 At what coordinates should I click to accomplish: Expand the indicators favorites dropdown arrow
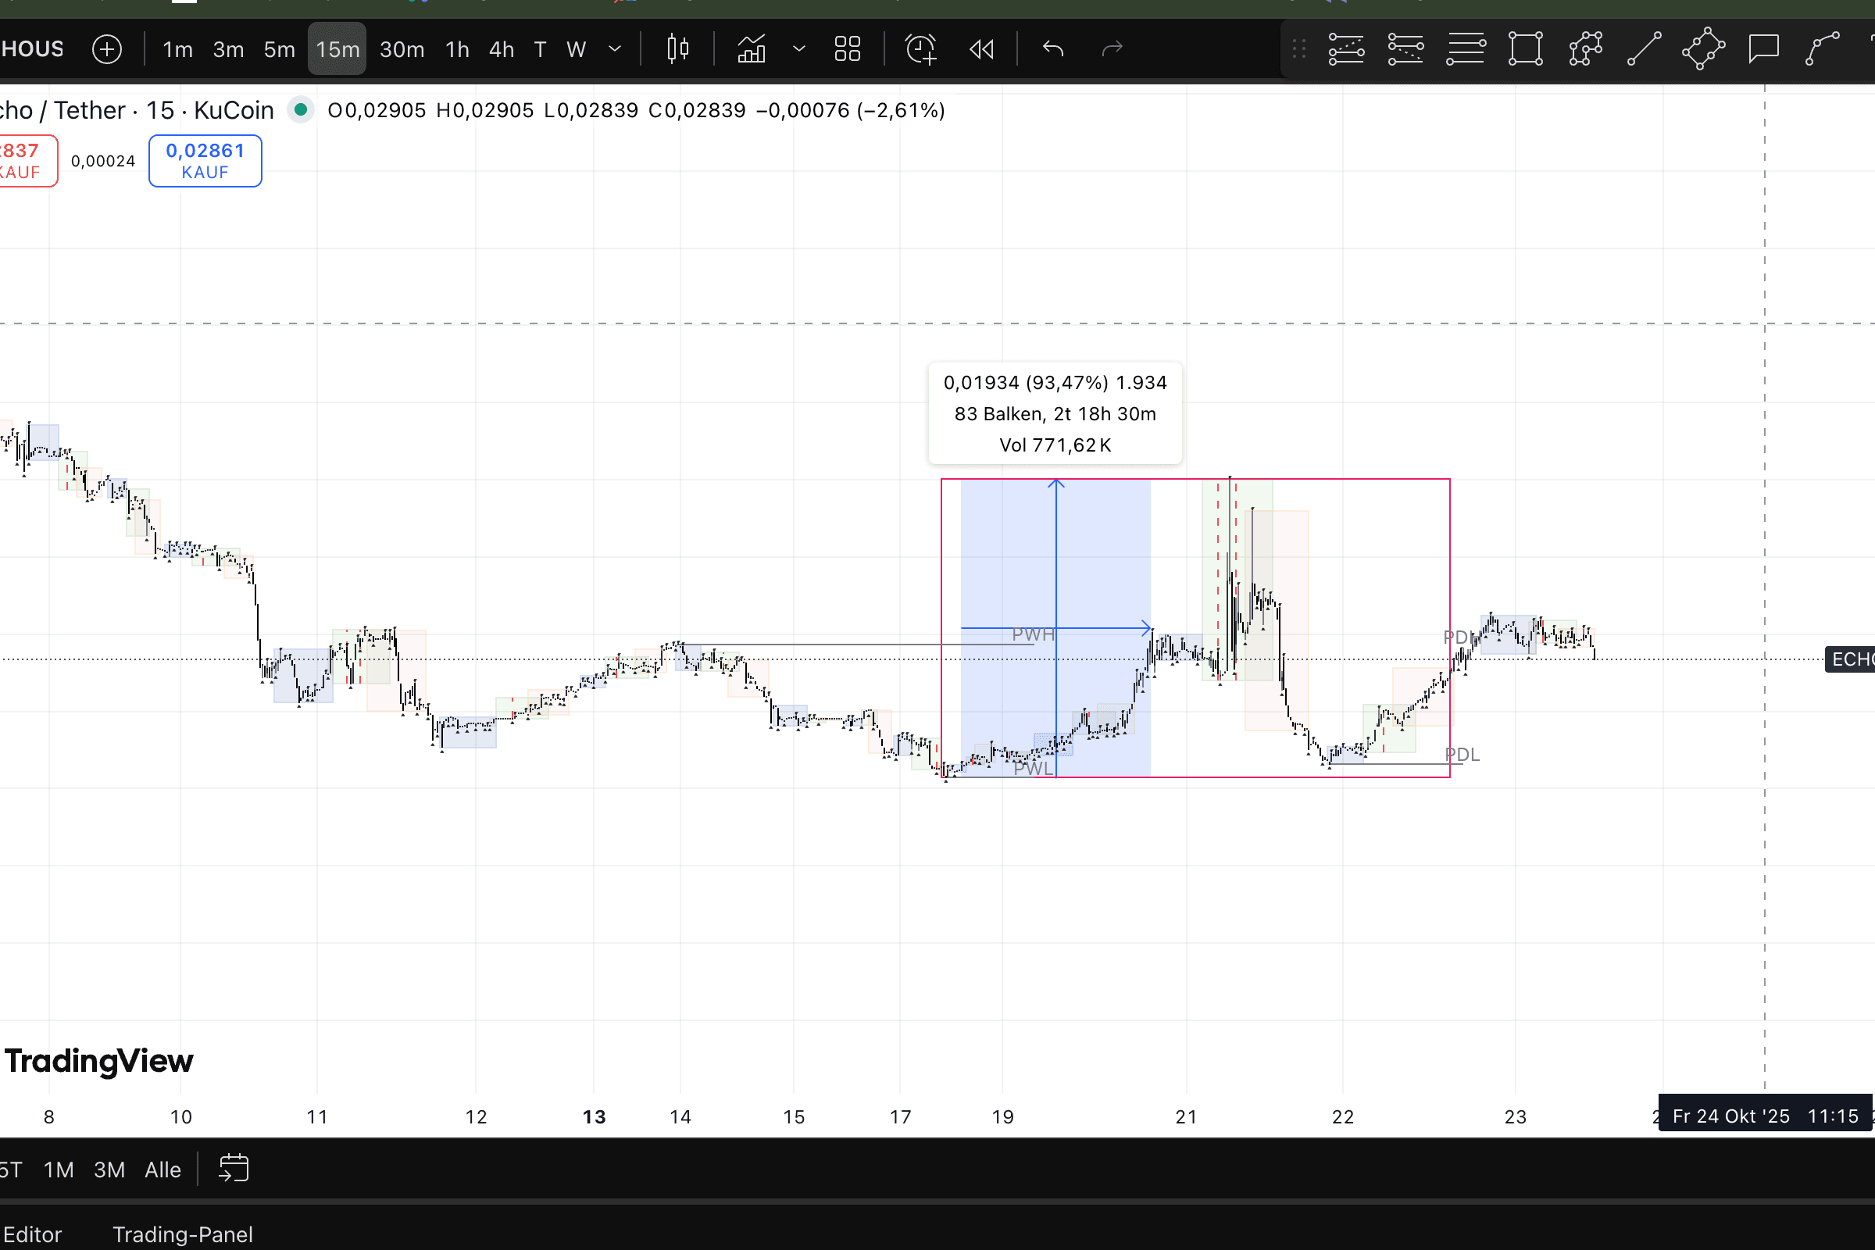point(798,49)
